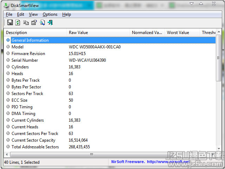Select the Current Sector Capacity row
Viewport: 225px width, 169px height.
click(x=110, y=140)
